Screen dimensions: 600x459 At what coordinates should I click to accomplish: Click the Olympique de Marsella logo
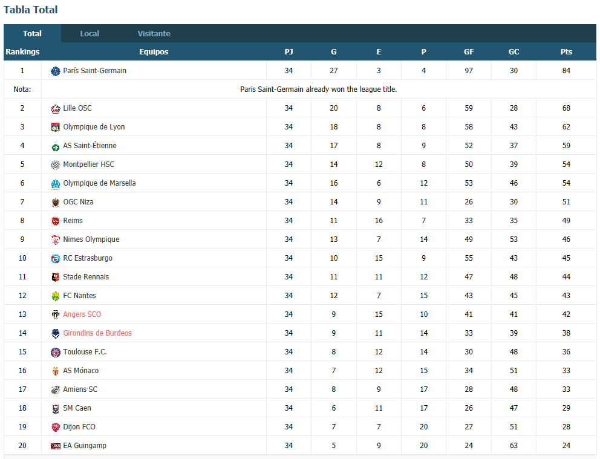pyautogui.click(x=56, y=184)
